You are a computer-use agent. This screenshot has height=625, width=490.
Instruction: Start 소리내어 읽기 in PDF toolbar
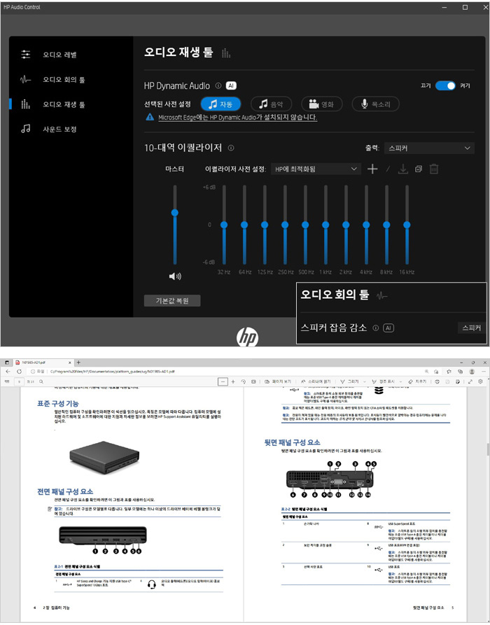316,382
